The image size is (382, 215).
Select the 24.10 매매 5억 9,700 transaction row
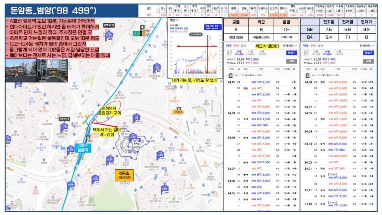click(x=261, y=82)
